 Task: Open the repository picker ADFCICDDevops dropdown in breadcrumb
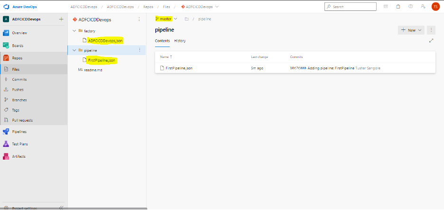pyautogui.click(x=200, y=7)
